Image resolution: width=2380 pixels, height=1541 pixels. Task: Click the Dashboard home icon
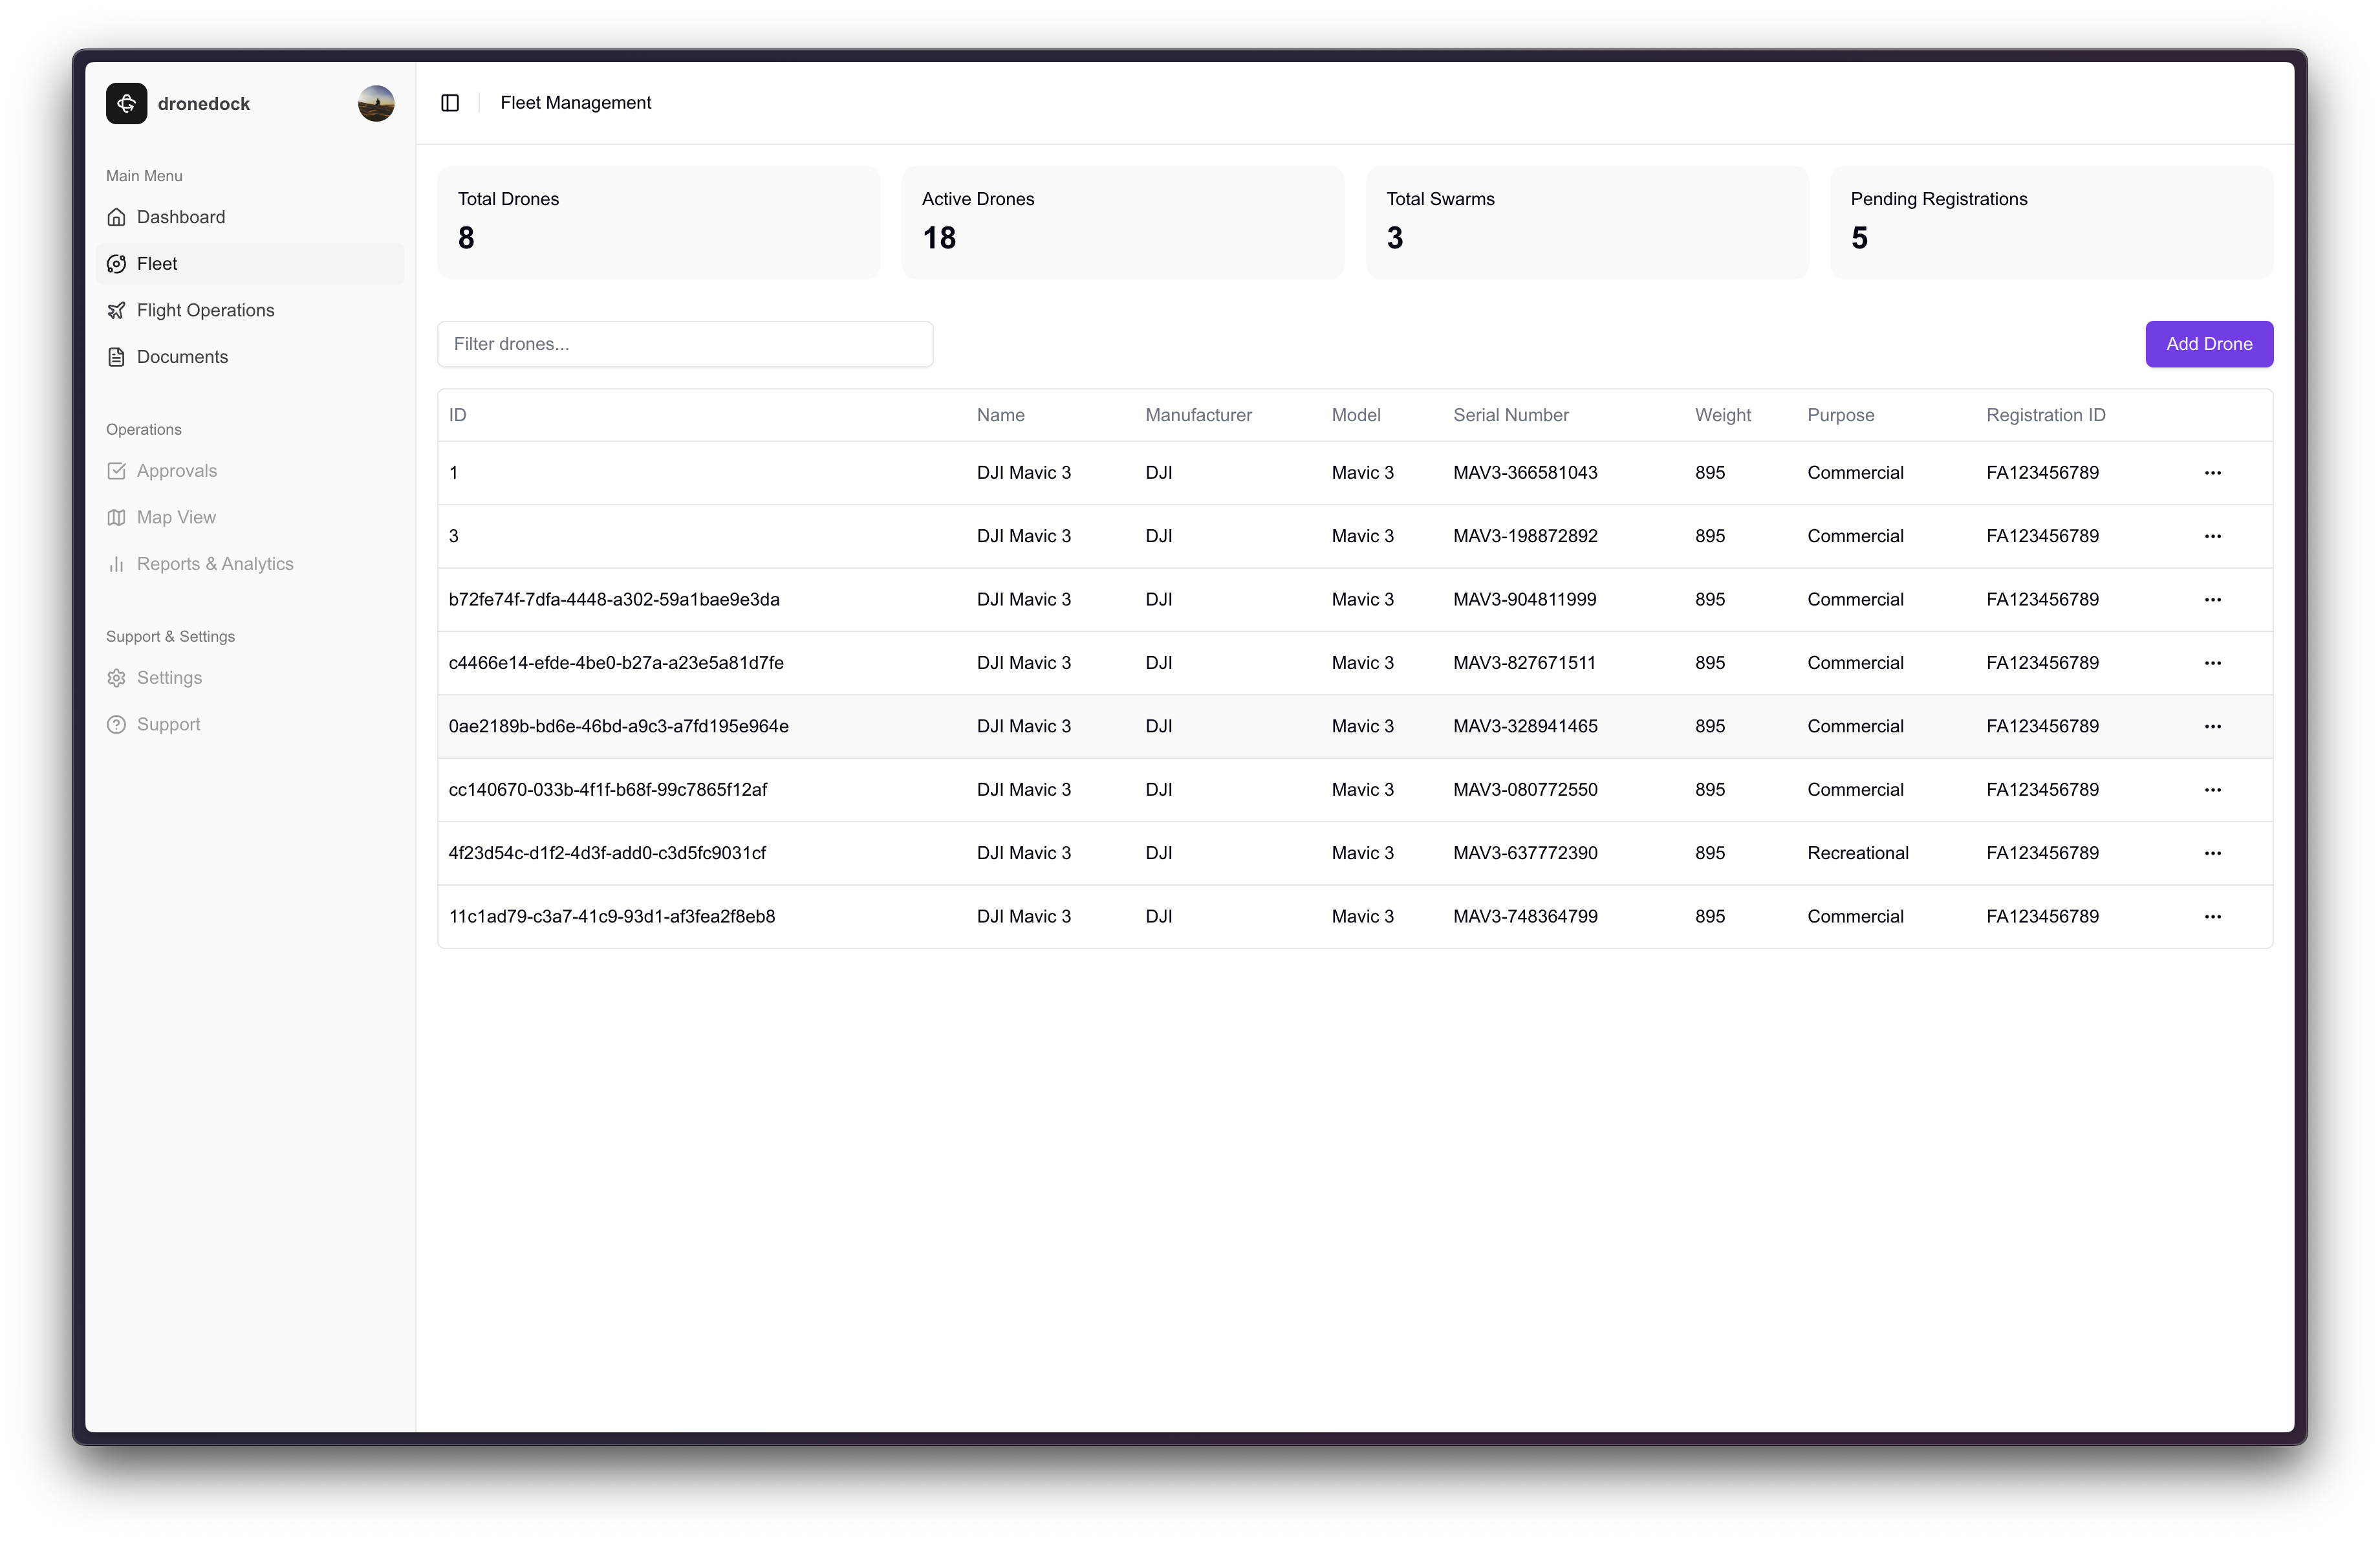pyautogui.click(x=117, y=217)
